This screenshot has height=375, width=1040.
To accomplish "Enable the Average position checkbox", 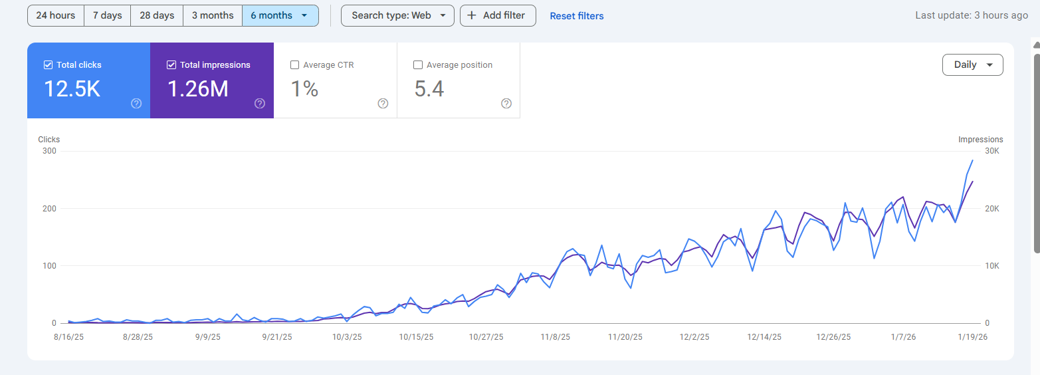I will click(x=418, y=65).
